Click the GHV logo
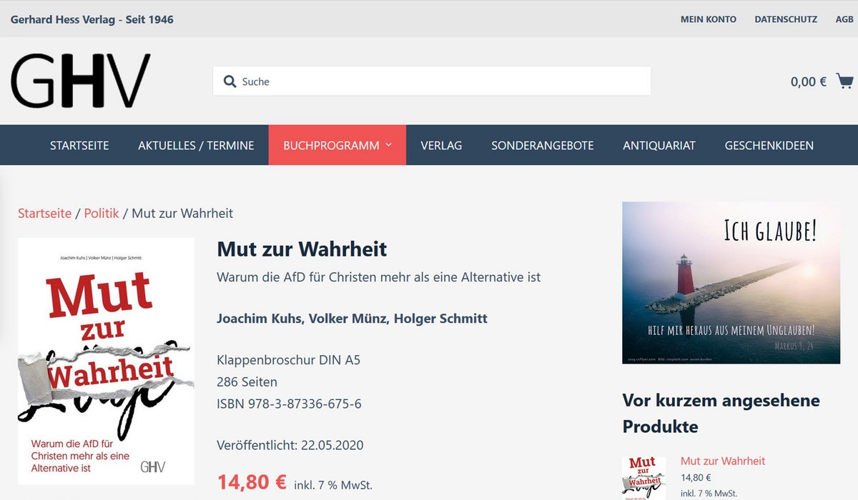The height and width of the screenshot is (500, 858). 81,81
